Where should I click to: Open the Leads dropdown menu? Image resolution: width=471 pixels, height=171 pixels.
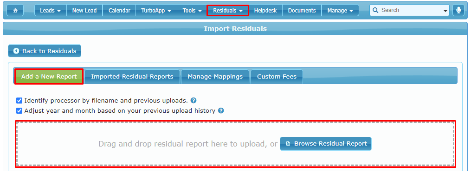[51, 11]
